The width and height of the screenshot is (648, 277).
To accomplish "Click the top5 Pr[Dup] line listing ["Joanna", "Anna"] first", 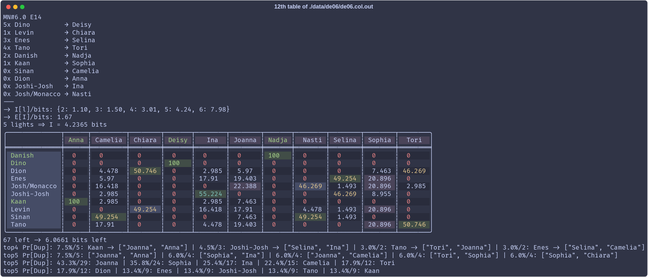I will click(310, 256).
